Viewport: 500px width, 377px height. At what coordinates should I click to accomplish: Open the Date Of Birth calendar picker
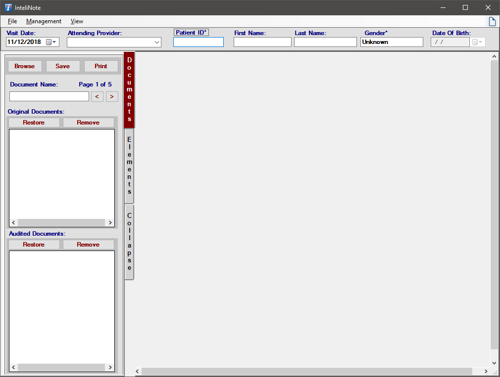click(477, 42)
